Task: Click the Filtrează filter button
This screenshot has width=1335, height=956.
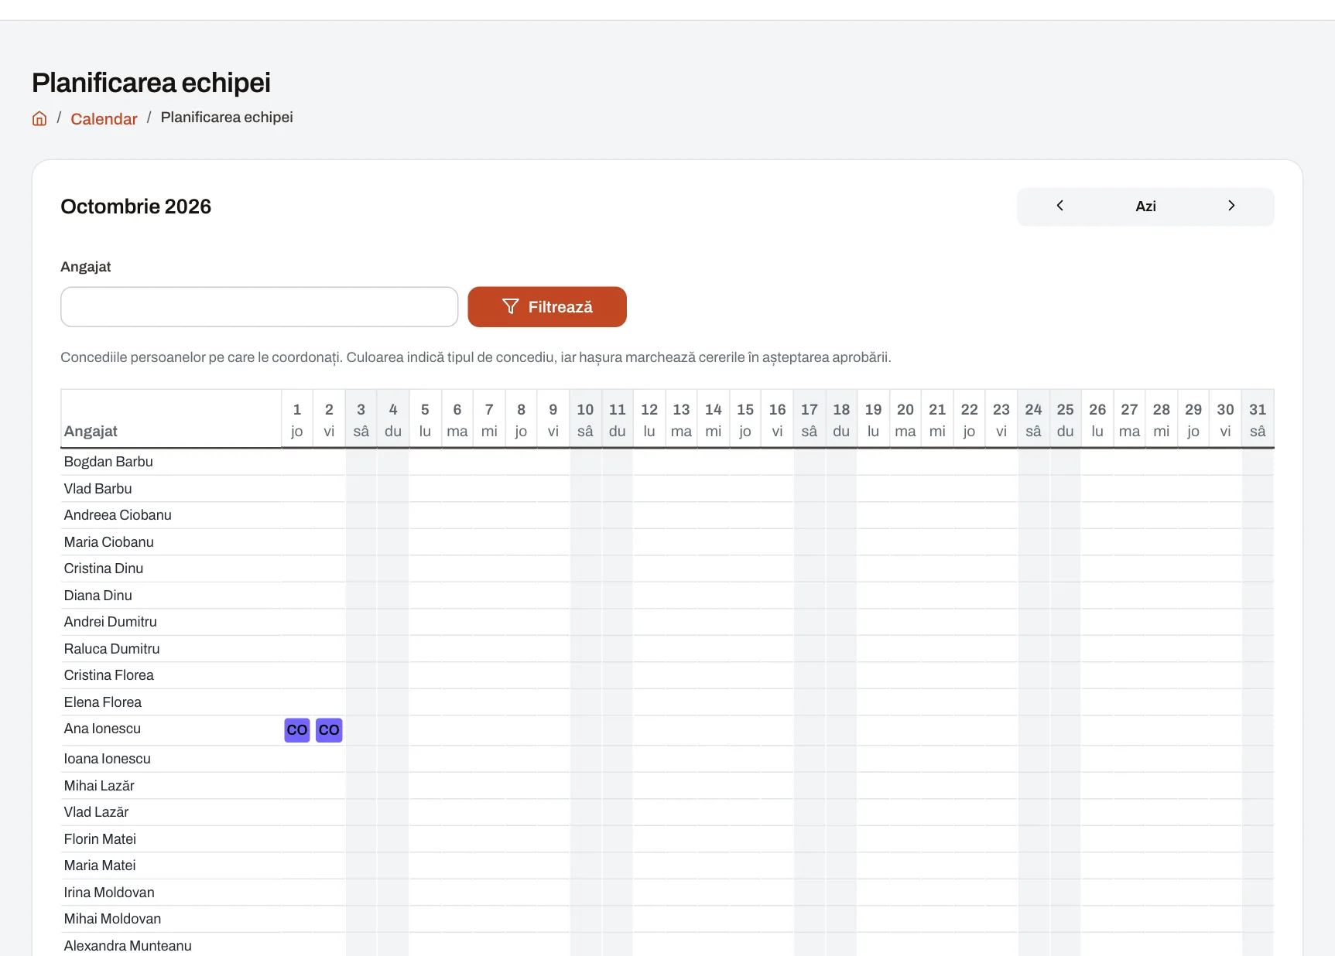Action: pyautogui.click(x=547, y=307)
